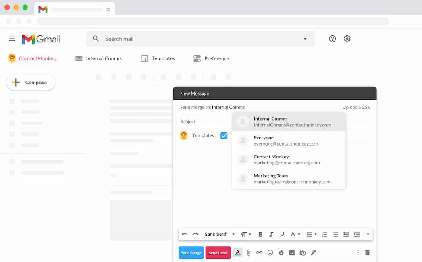This screenshot has height=262, width=422.
Task: Select Marketing Team recipient suggestion
Action: 289,179
